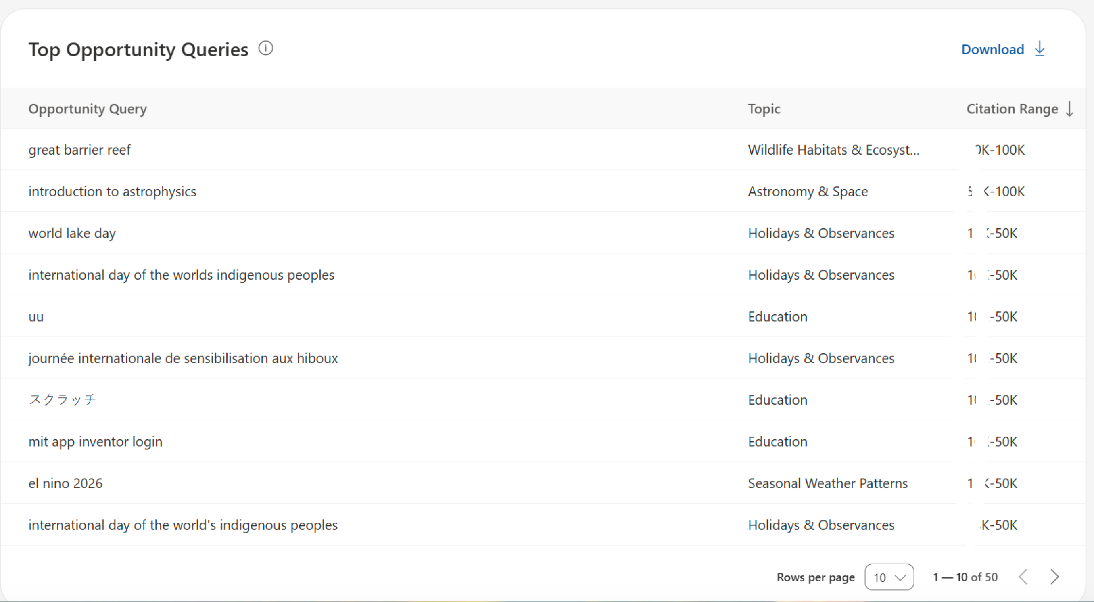1094x602 pixels.
Task: Sort by the Topic column header
Action: point(764,109)
